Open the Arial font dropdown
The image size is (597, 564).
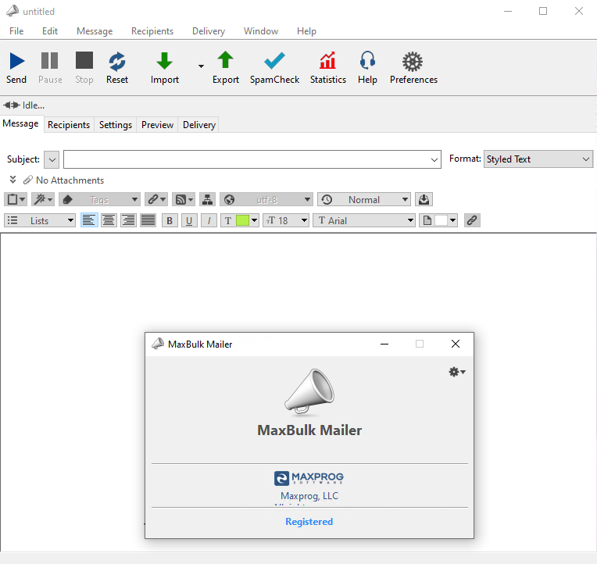click(x=363, y=220)
